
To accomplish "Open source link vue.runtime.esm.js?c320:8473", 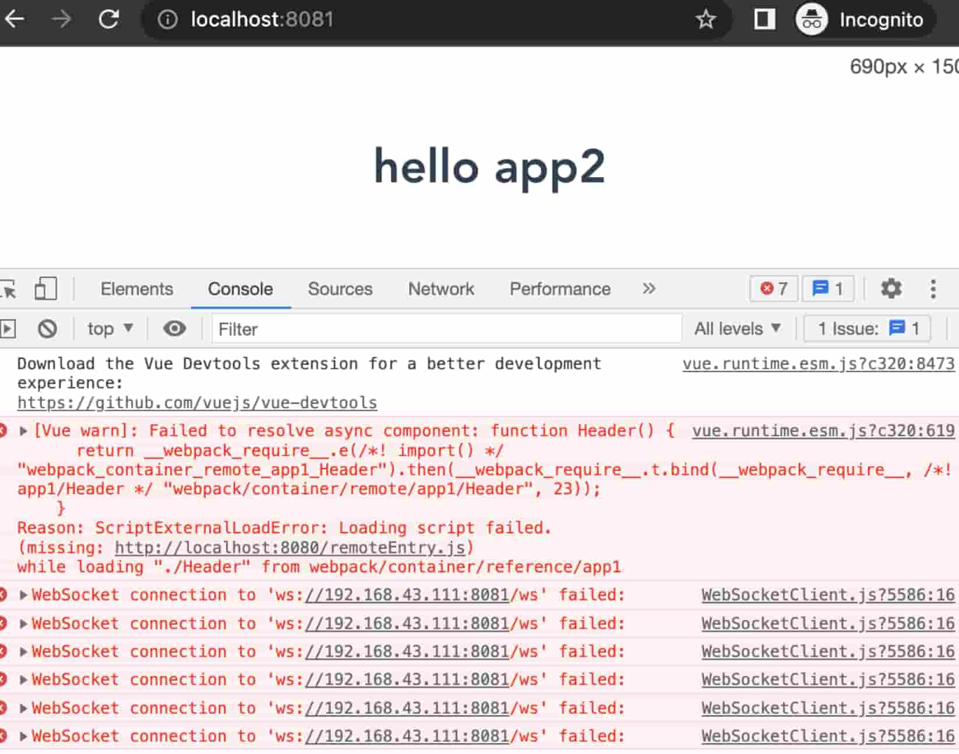I will pyautogui.click(x=819, y=364).
